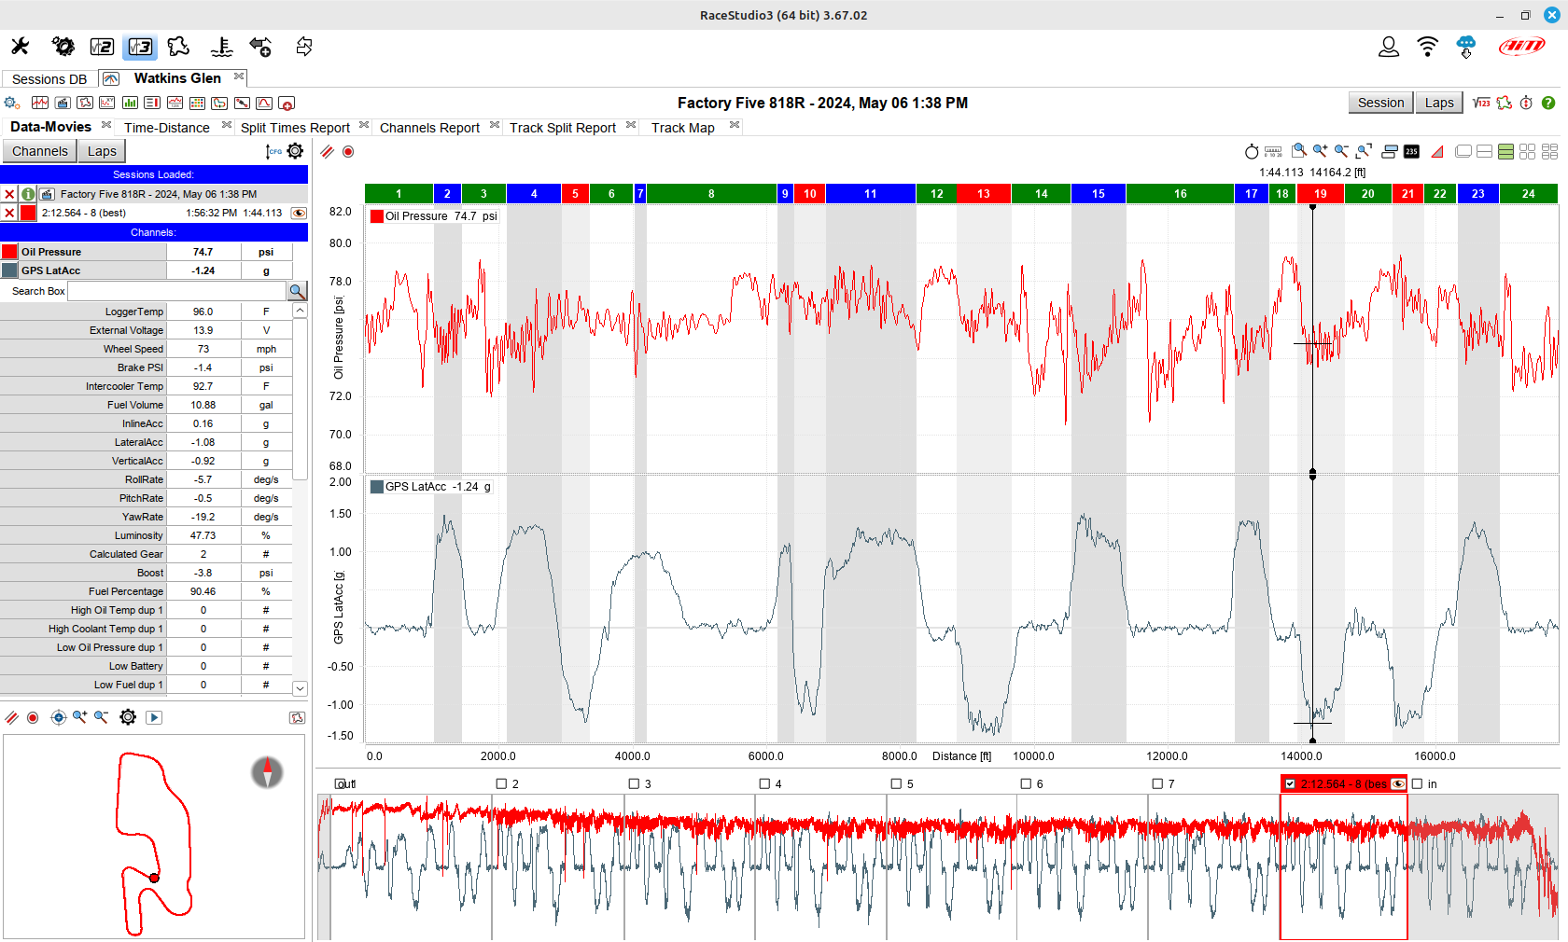1568x942 pixels.
Task: Switch to the Channels Report tab
Action: pos(429,128)
